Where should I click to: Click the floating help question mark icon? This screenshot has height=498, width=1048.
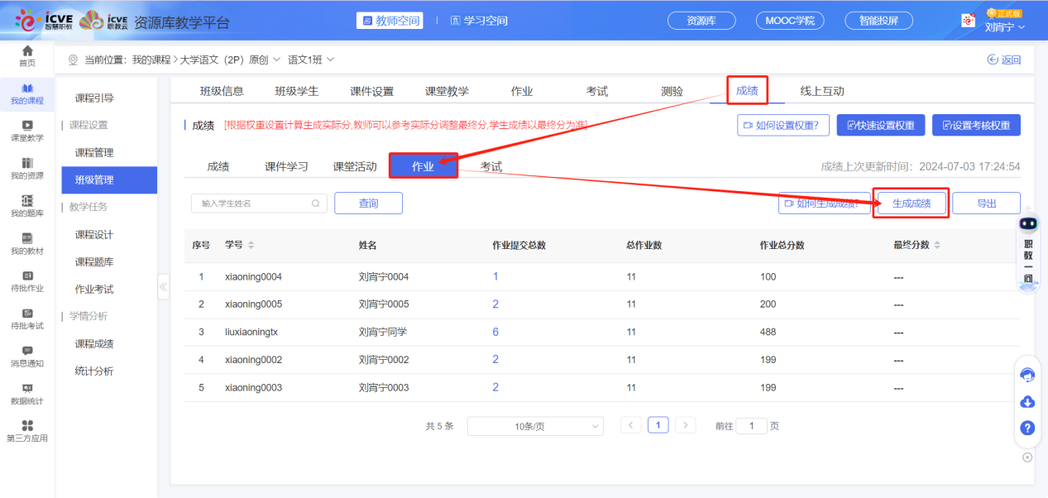click(1027, 429)
